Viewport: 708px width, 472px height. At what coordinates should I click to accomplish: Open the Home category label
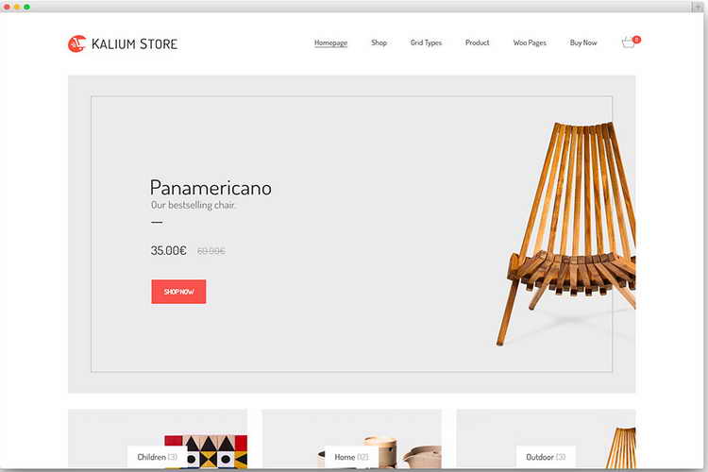(351, 457)
